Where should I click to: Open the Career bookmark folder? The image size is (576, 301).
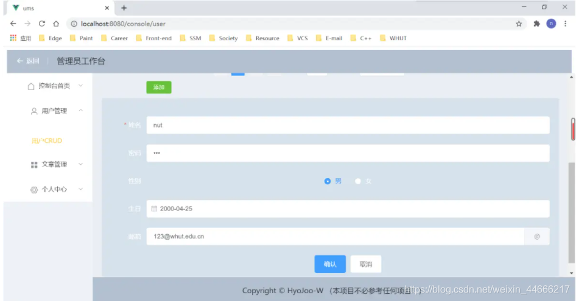[114, 38]
